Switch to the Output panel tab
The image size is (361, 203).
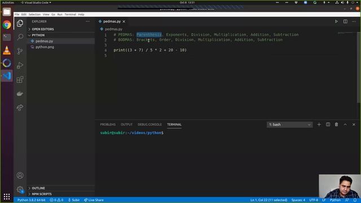coord(126,125)
